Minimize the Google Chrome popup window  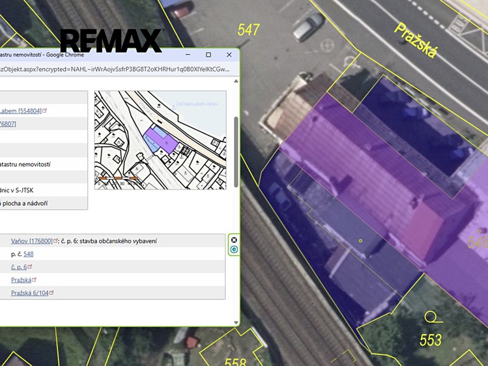(x=188, y=55)
